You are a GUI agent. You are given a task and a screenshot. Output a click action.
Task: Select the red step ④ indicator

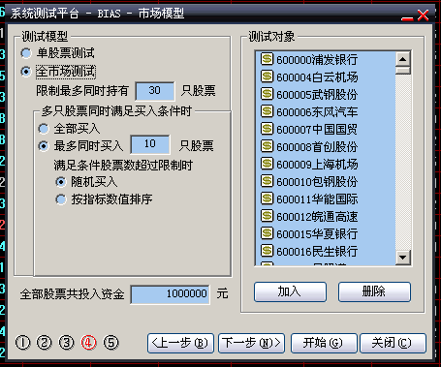pyautogui.click(x=88, y=343)
